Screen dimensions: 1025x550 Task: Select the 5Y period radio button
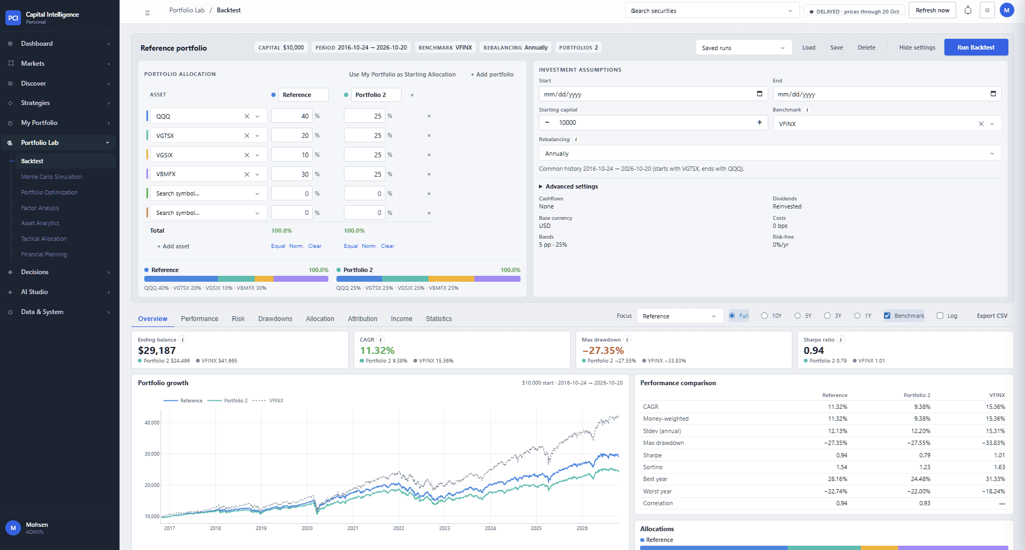(x=797, y=316)
